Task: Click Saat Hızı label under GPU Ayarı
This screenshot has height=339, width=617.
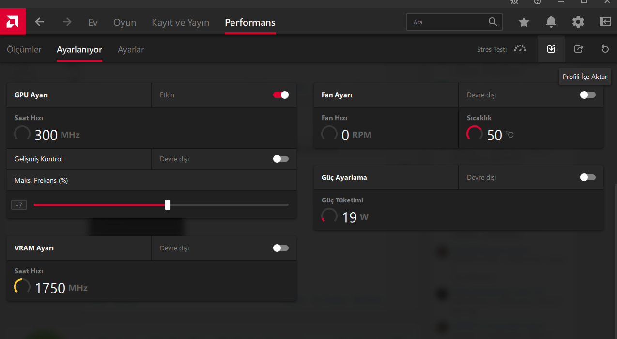Action: point(29,118)
